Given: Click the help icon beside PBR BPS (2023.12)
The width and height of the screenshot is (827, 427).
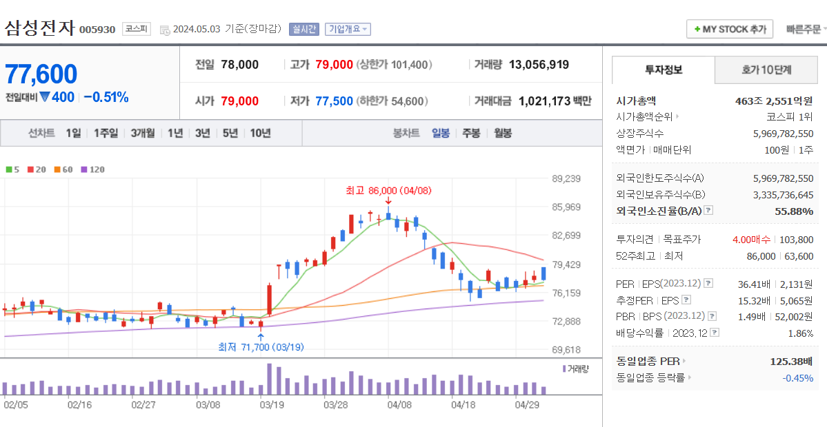Looking at the screenshot, I should (712, 316).
